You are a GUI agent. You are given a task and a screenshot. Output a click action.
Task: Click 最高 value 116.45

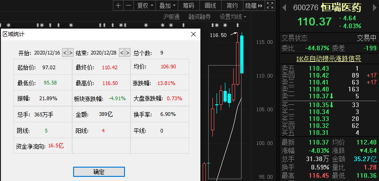point(319,175)
